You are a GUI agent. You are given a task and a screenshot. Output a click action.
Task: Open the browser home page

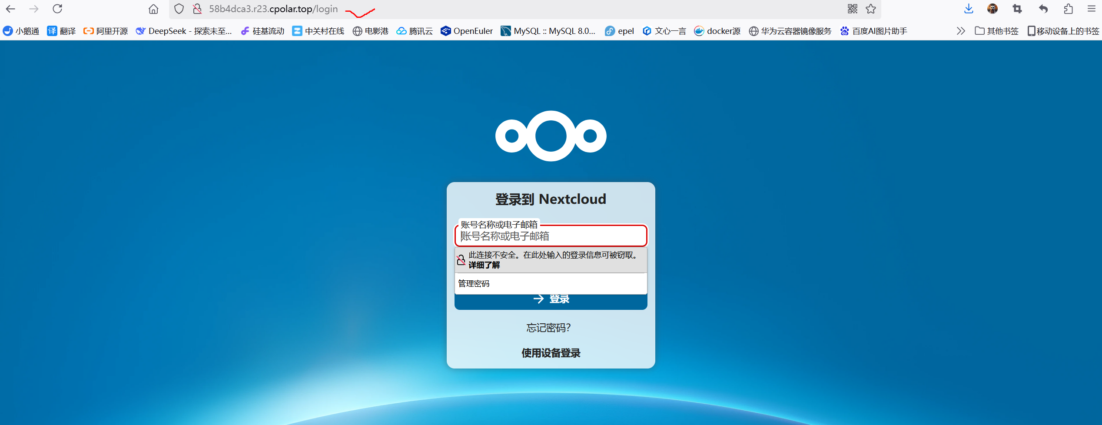153,9
